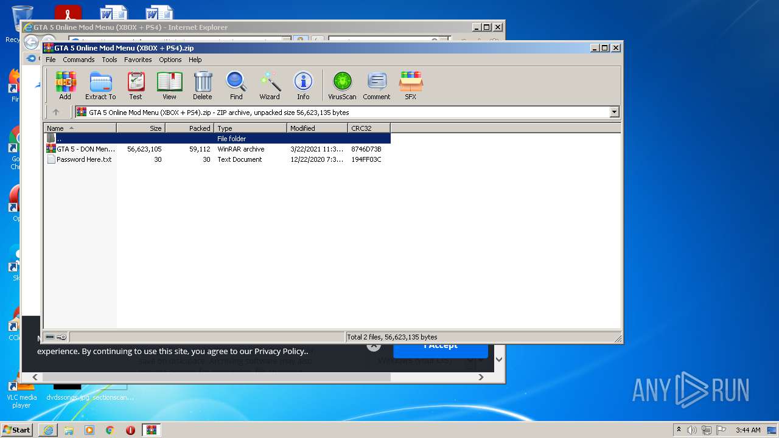The image size is (779, 438).
Task: Open the media player taskbar icon
Action: (x=89, y=430)
